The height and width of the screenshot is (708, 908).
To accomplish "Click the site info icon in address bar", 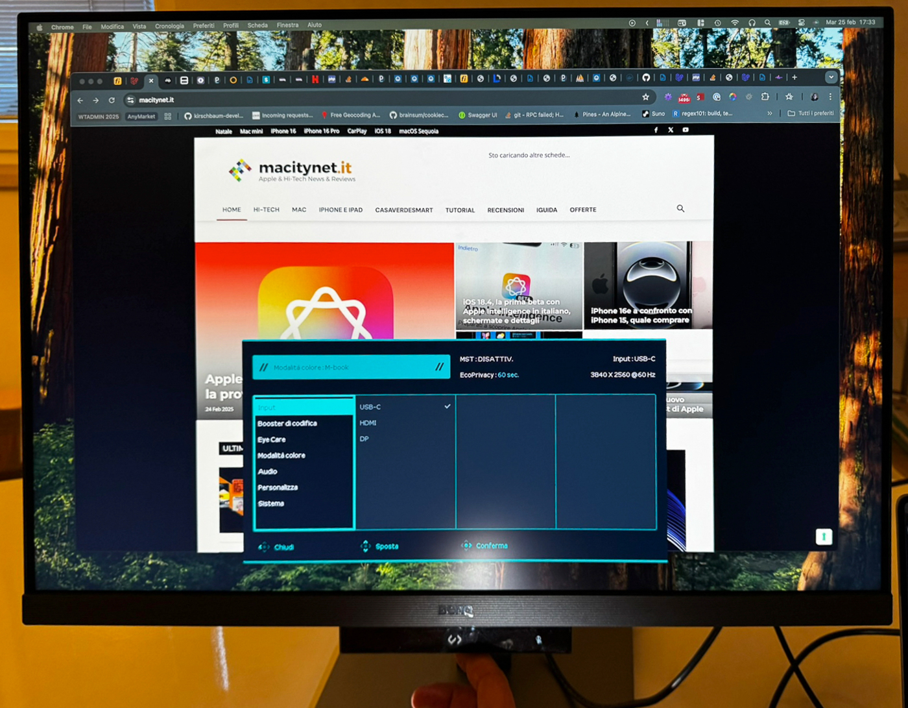I will click(130, 100).
